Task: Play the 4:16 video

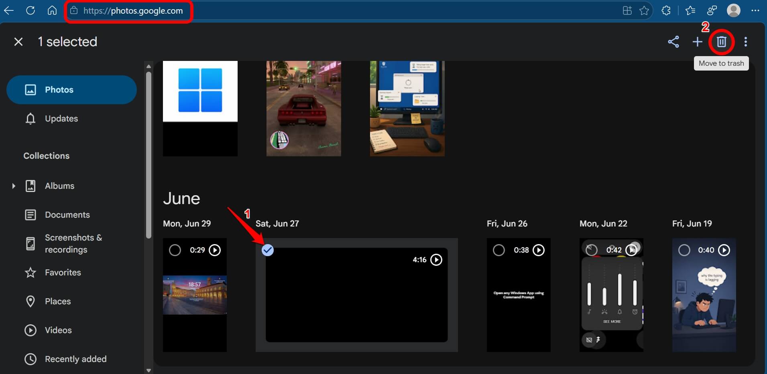Action: [x=436, y=260]
